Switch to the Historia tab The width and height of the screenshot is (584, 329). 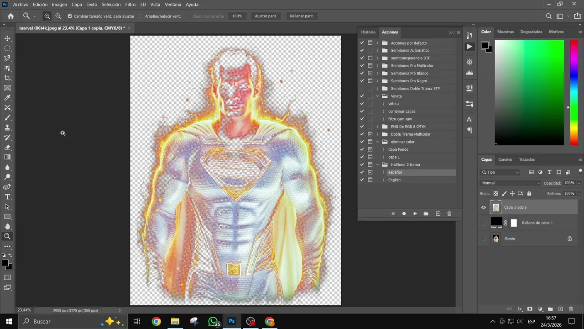click(368, 32)
